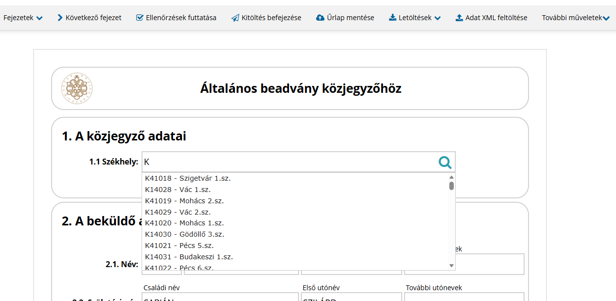
Task: Click the magnifier search icon in Székhely field
Action: click(x=445, y=162)
